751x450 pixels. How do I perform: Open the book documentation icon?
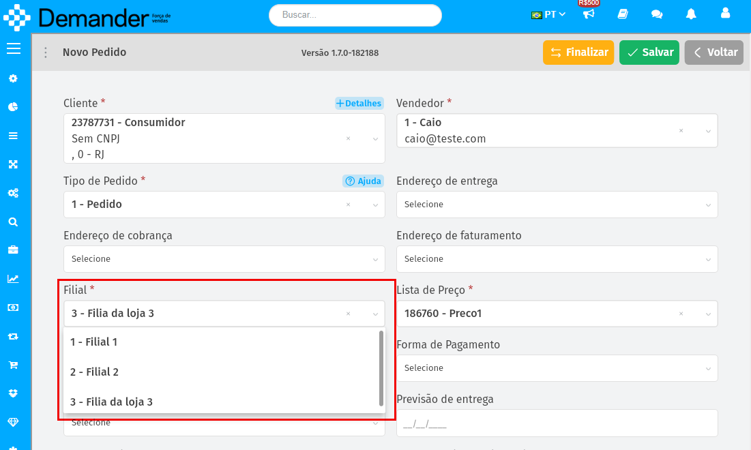coord(623,14)
